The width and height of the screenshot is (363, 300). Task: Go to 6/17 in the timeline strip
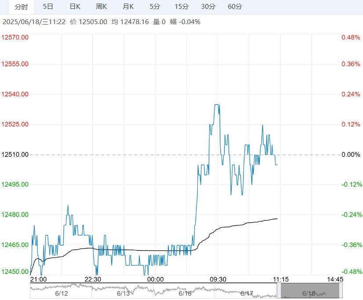pyautogui.click(x=247, y=293)
